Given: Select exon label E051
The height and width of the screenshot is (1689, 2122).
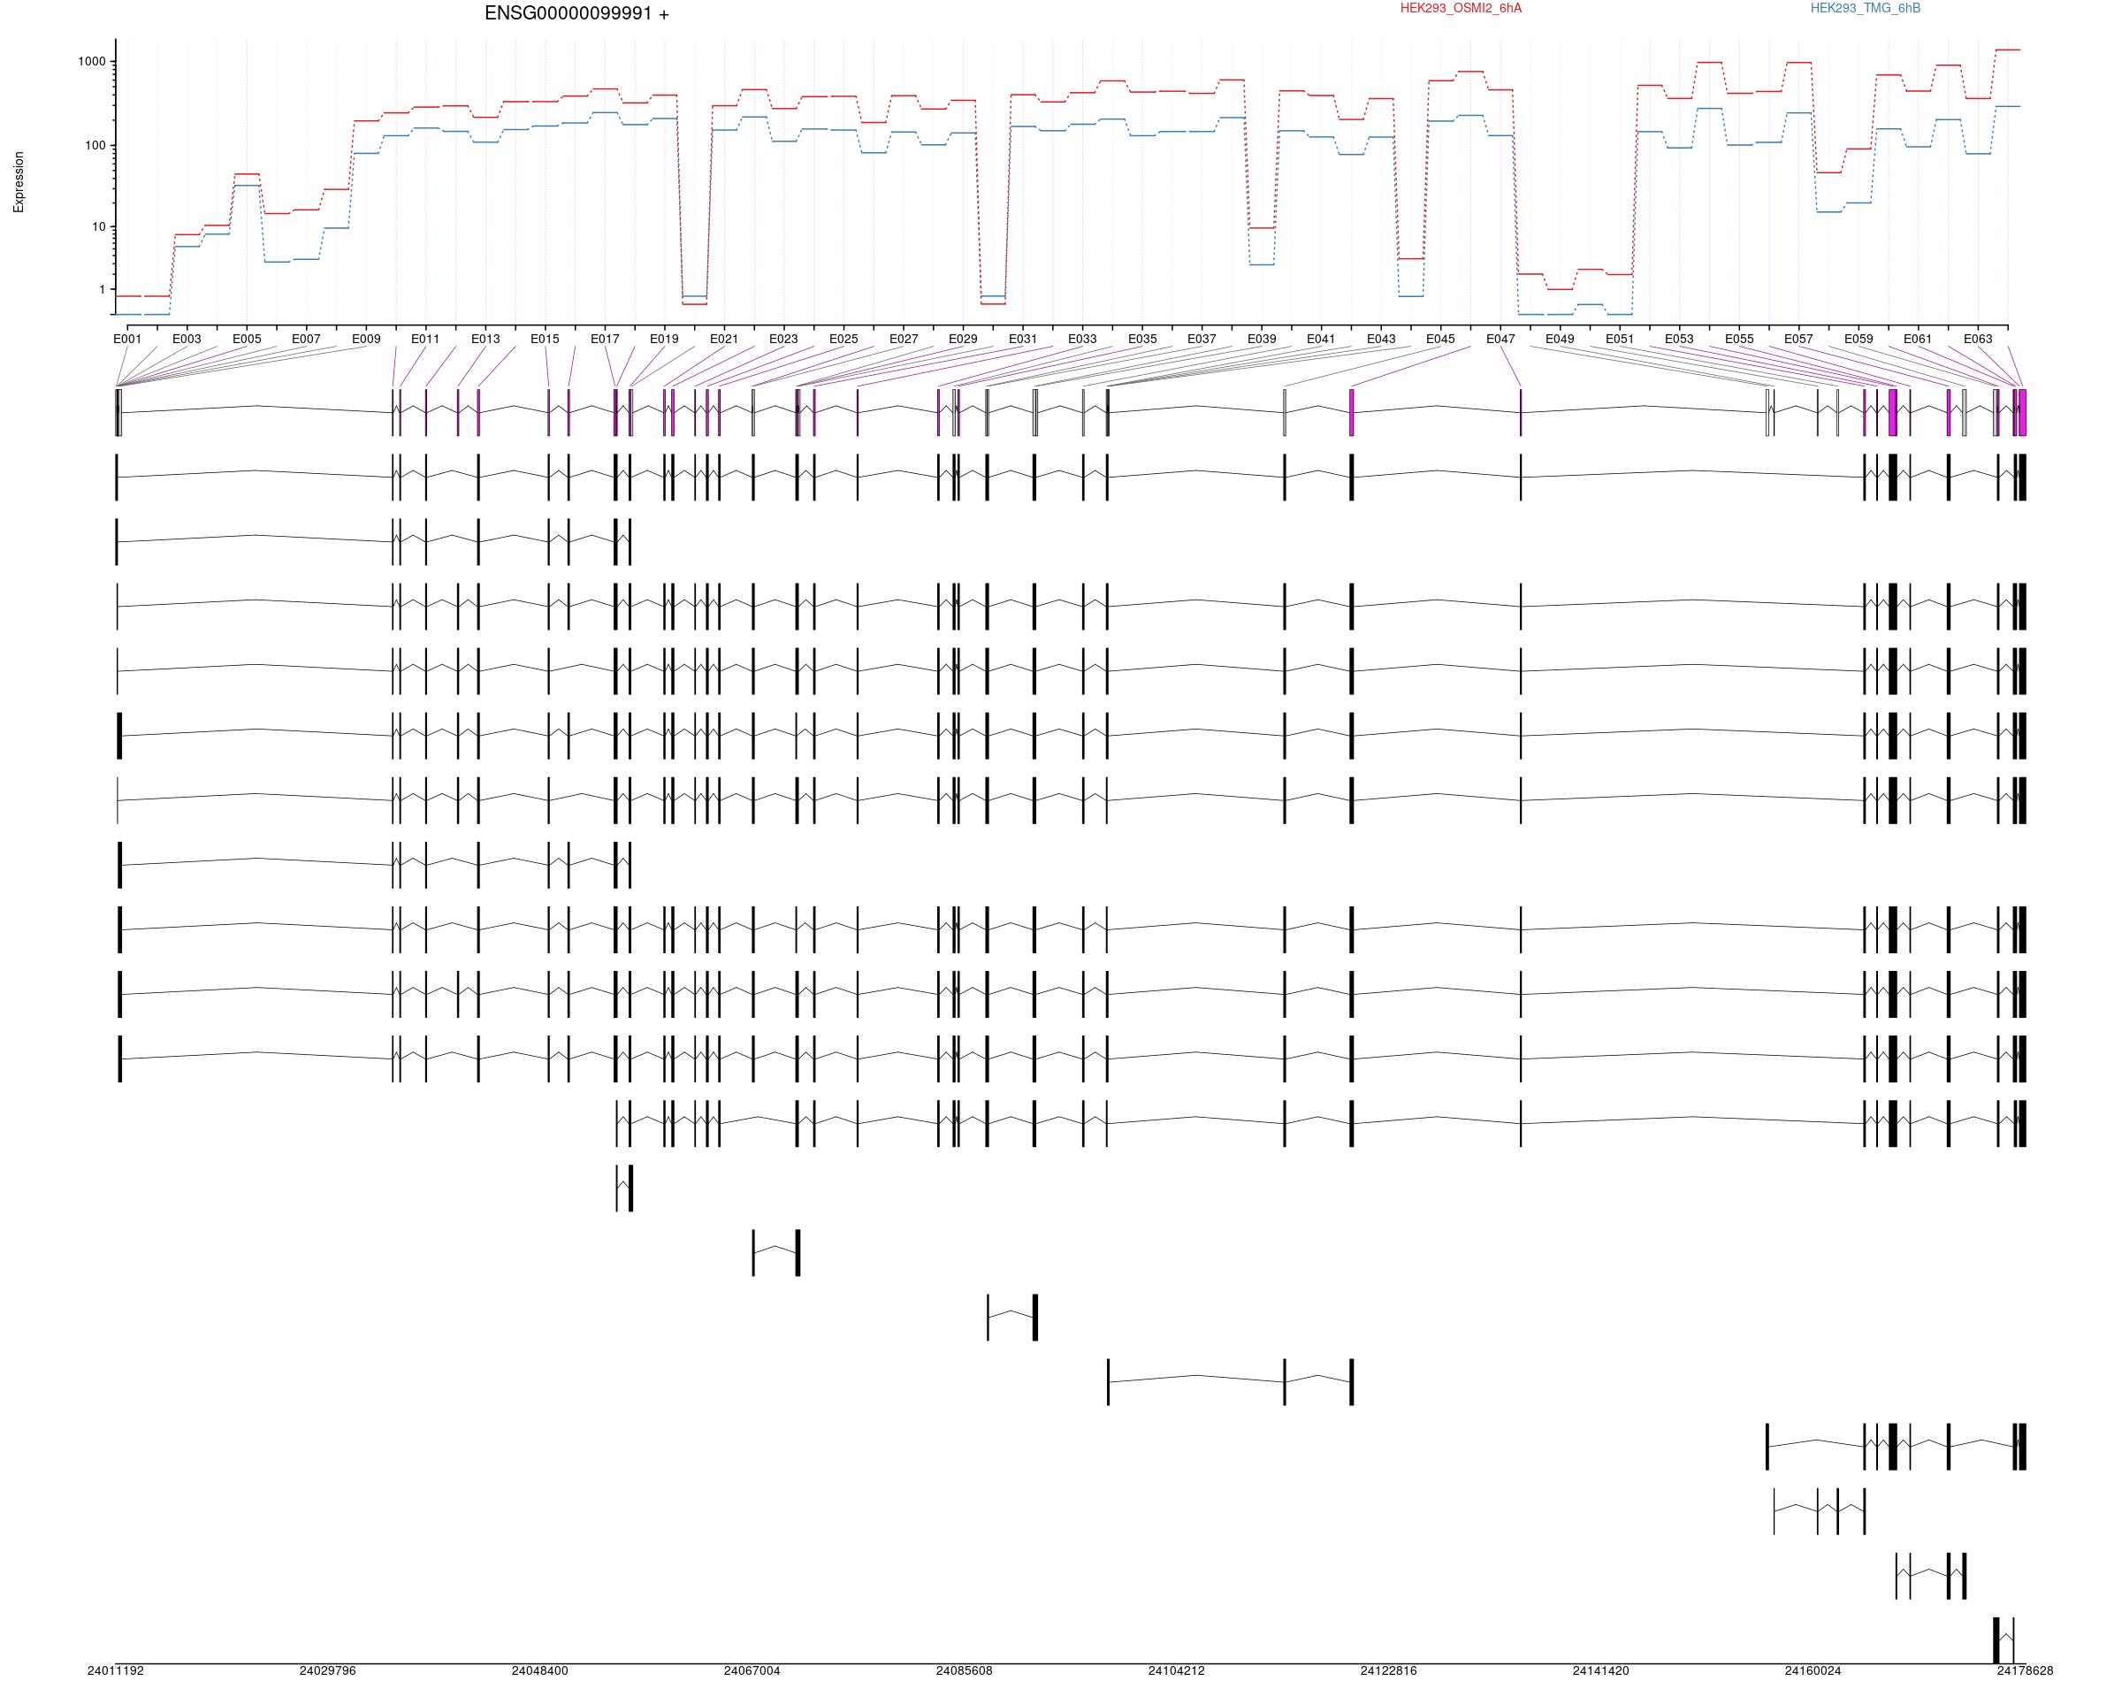Looking at the screenshot, I should [x=1620, y=340].
